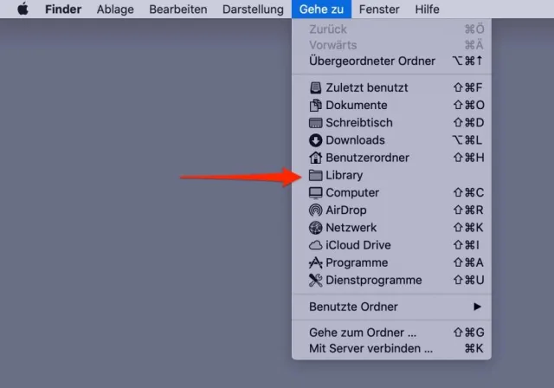The height and width of the screenshot is (388, 554).
Task: Click the Zuletzt benutzt icon
Action: pos(316,87)
